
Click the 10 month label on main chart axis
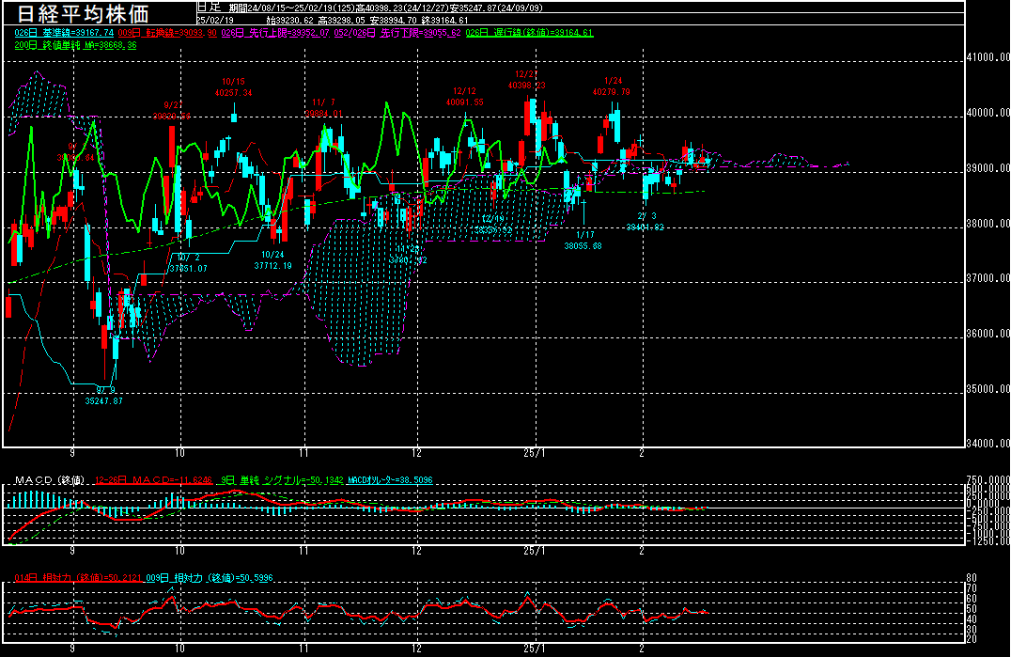coord(179,453)
